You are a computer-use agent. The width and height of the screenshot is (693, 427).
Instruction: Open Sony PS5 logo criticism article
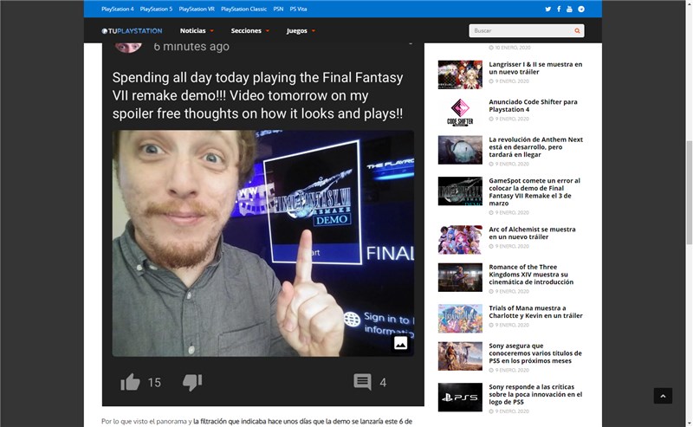535,394
